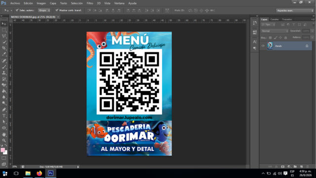Toggle lock all button in Layers

[x=285, y=38]
